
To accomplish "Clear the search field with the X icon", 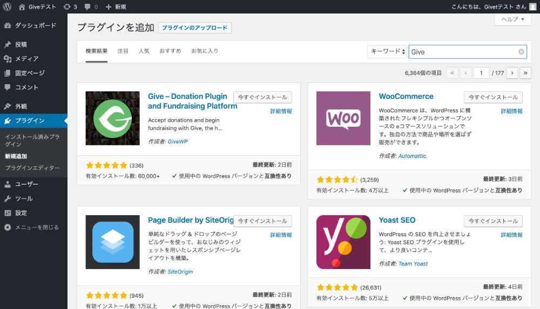I will (x=522, y=52).
